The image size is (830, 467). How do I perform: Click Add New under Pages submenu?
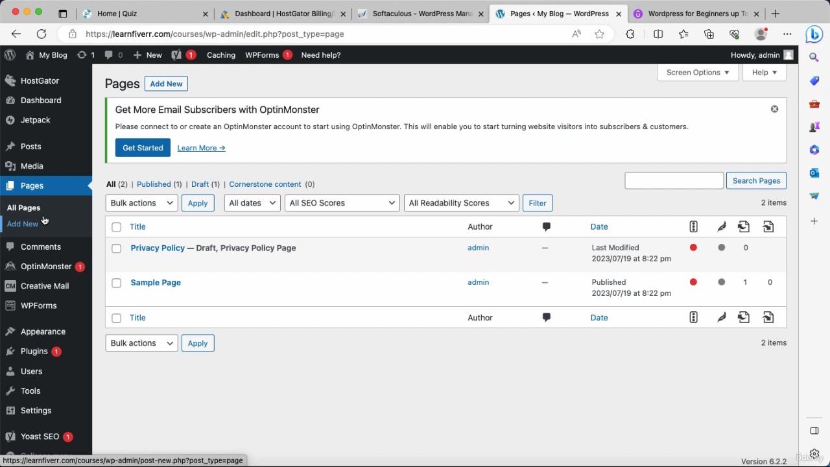pyautogui.click(x=23, y=224)
